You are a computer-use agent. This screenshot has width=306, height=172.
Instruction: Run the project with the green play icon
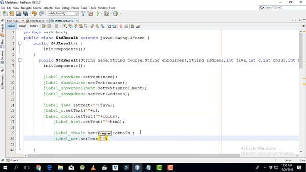(98, 14)
